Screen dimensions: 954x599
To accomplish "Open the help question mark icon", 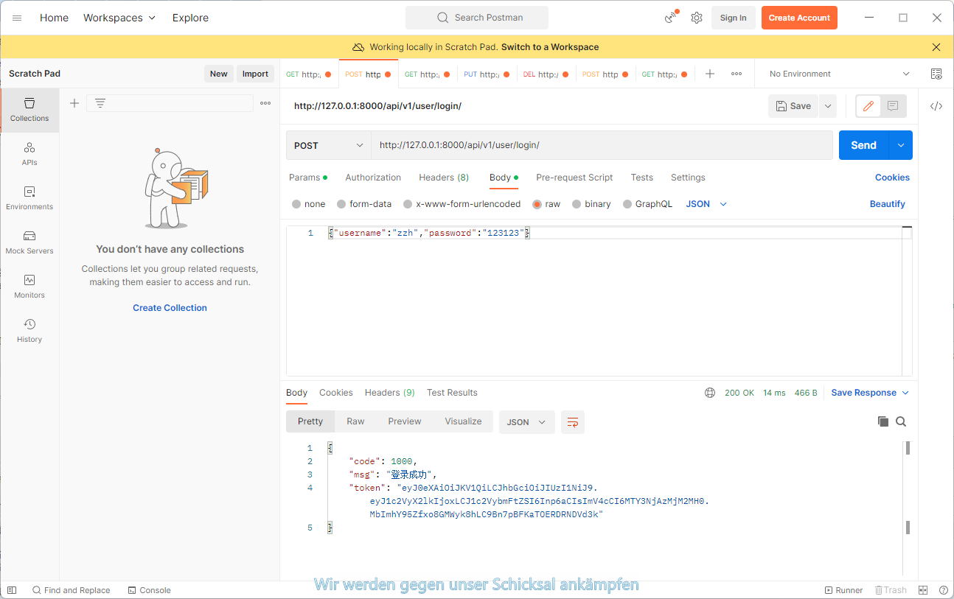I will point(944,590).
